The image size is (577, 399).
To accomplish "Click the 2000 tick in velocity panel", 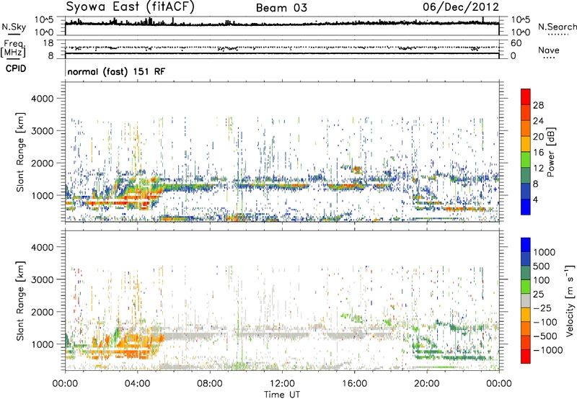I will click(x=43, y=312).
